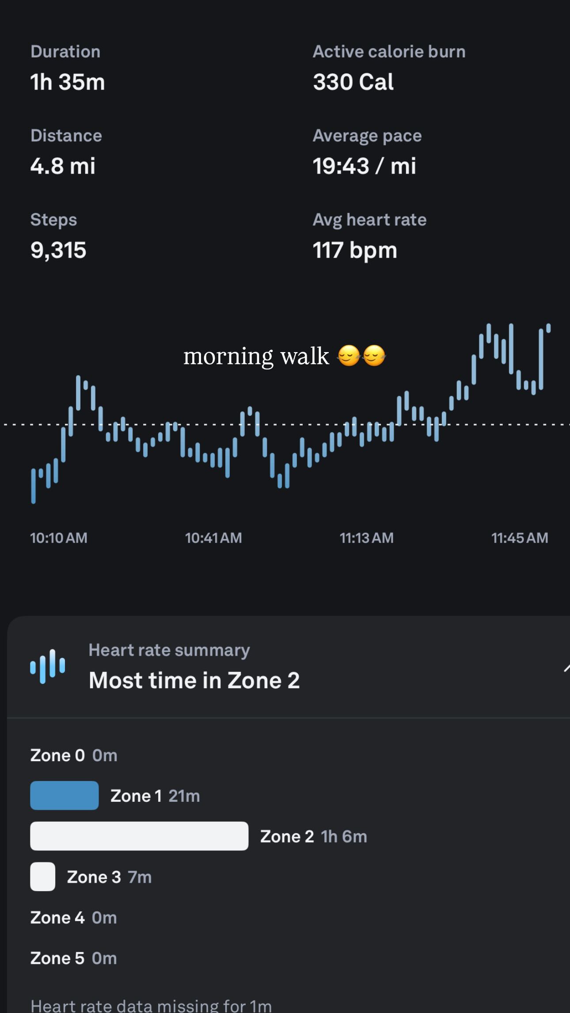Viewport: 570px width, 1013px height.
Task: Tap the Avg heart rate 117 bpm stat
Action: tap(355, 250)
